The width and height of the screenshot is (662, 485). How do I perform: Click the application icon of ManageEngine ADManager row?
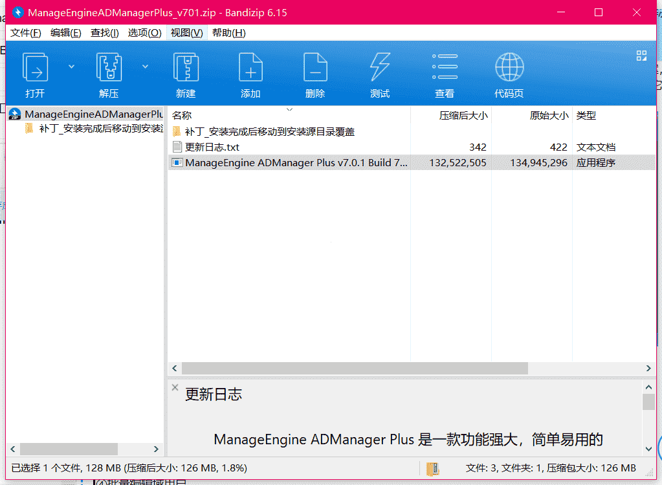click(177, 162)
